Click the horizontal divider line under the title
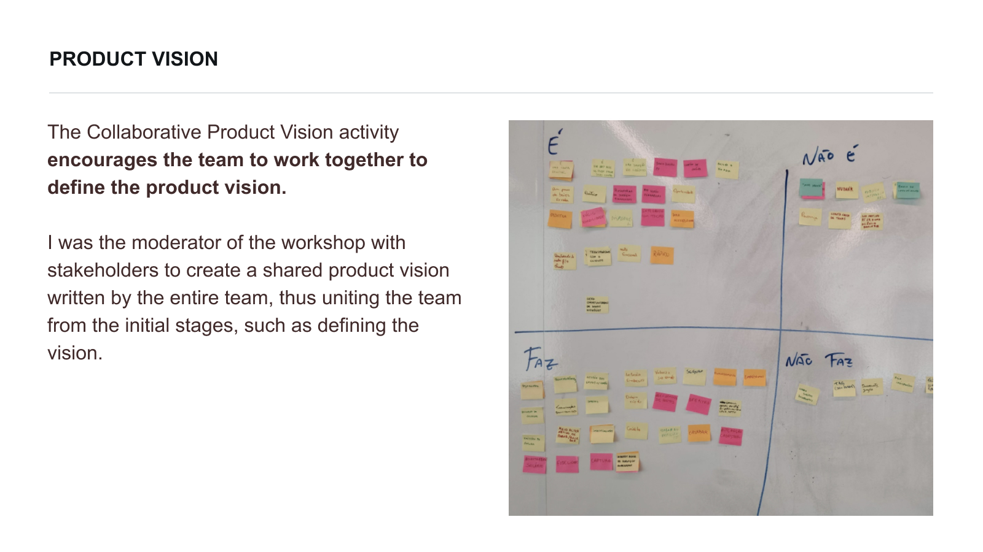The height and width of the screenshot is (552, 983). 490,93
